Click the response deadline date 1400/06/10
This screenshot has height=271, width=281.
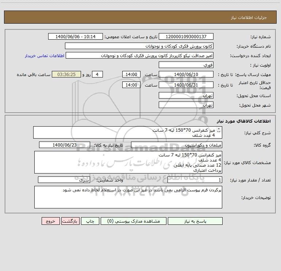tap(186, 74)
